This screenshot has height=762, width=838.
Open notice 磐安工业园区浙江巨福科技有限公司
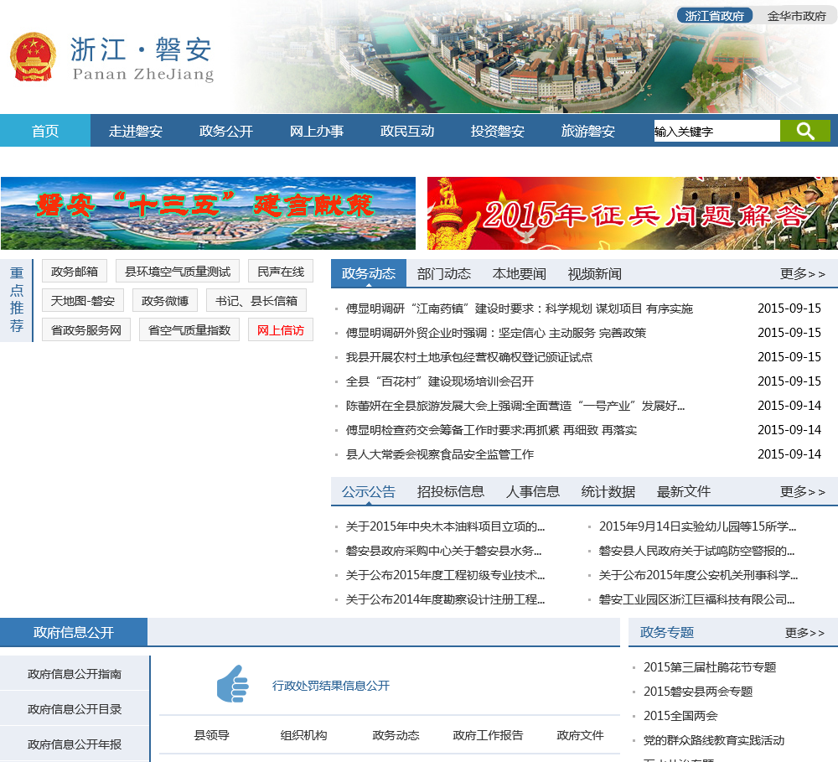coord(697,599)
